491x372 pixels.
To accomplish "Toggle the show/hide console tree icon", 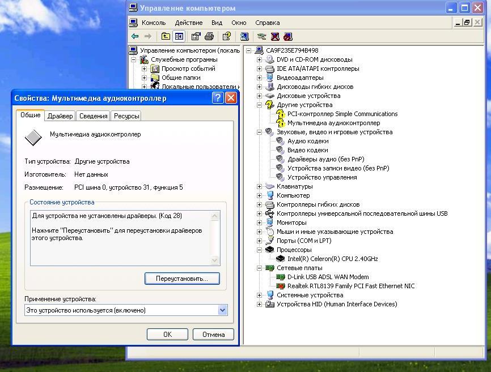I will pyautogui.click(x=179, y=36).
